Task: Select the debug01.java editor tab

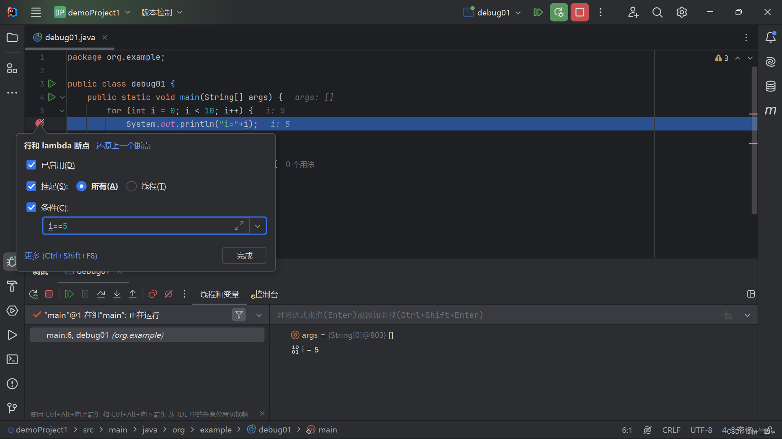Action: (70, 37)
